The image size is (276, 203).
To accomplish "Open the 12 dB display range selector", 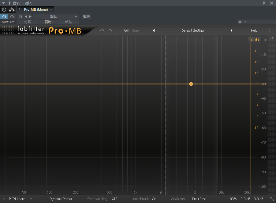I will 255,40.
